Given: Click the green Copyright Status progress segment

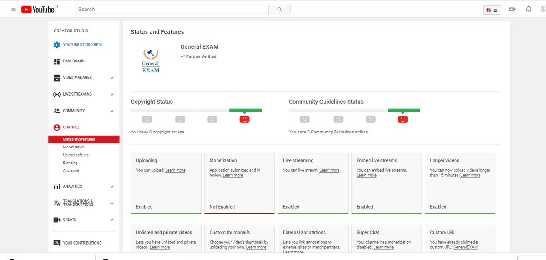Looking at the screenshot, I should [x=246, y=110].
